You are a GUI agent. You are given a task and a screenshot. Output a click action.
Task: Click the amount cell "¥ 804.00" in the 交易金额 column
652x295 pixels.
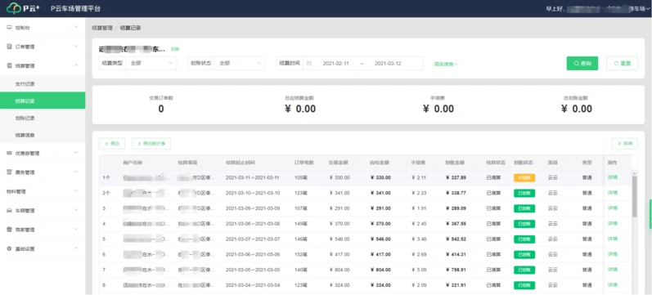(x=339, y=270)
